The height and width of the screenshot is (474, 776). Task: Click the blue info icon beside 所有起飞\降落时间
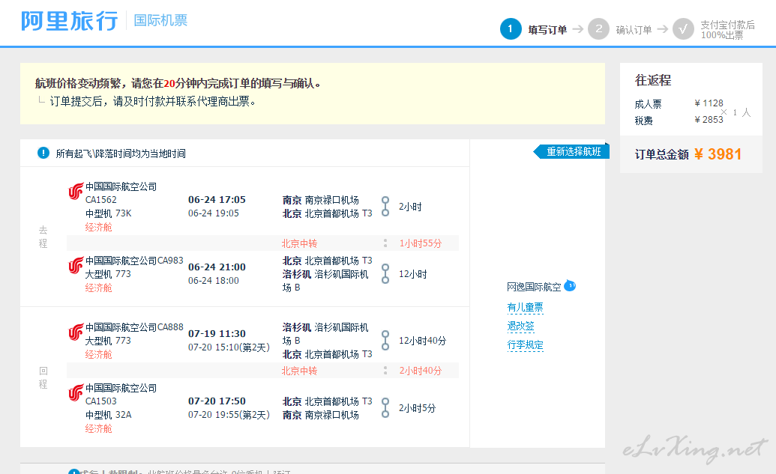pos(43,153)
